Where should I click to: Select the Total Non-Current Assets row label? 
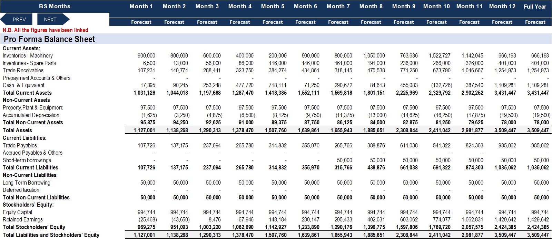(x=33, y=122)
